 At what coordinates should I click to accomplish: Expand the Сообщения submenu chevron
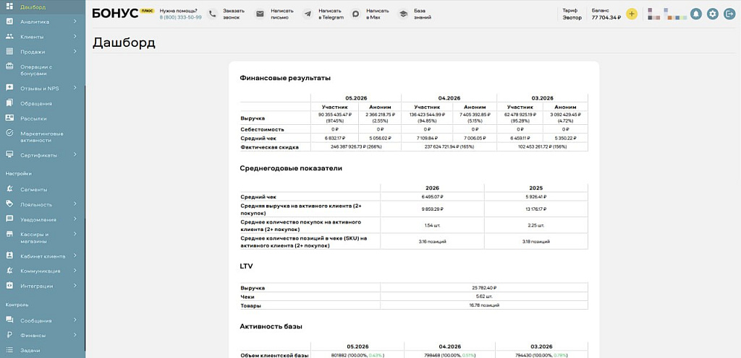point(75,320)
